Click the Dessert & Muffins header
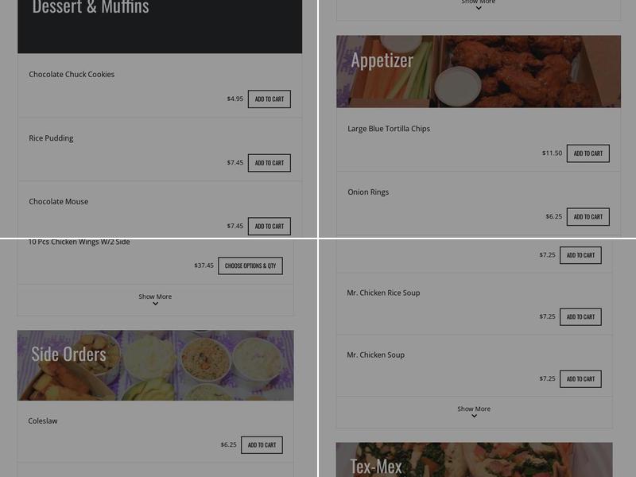The height and width of the screenshot is (477, 636). (x=160, y=25)
